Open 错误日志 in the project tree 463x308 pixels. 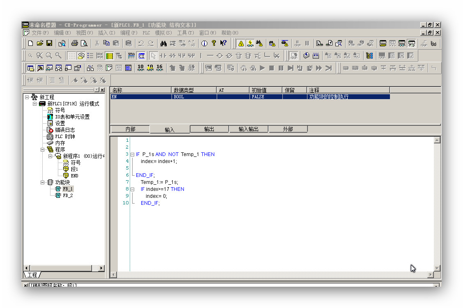point(65,130)
